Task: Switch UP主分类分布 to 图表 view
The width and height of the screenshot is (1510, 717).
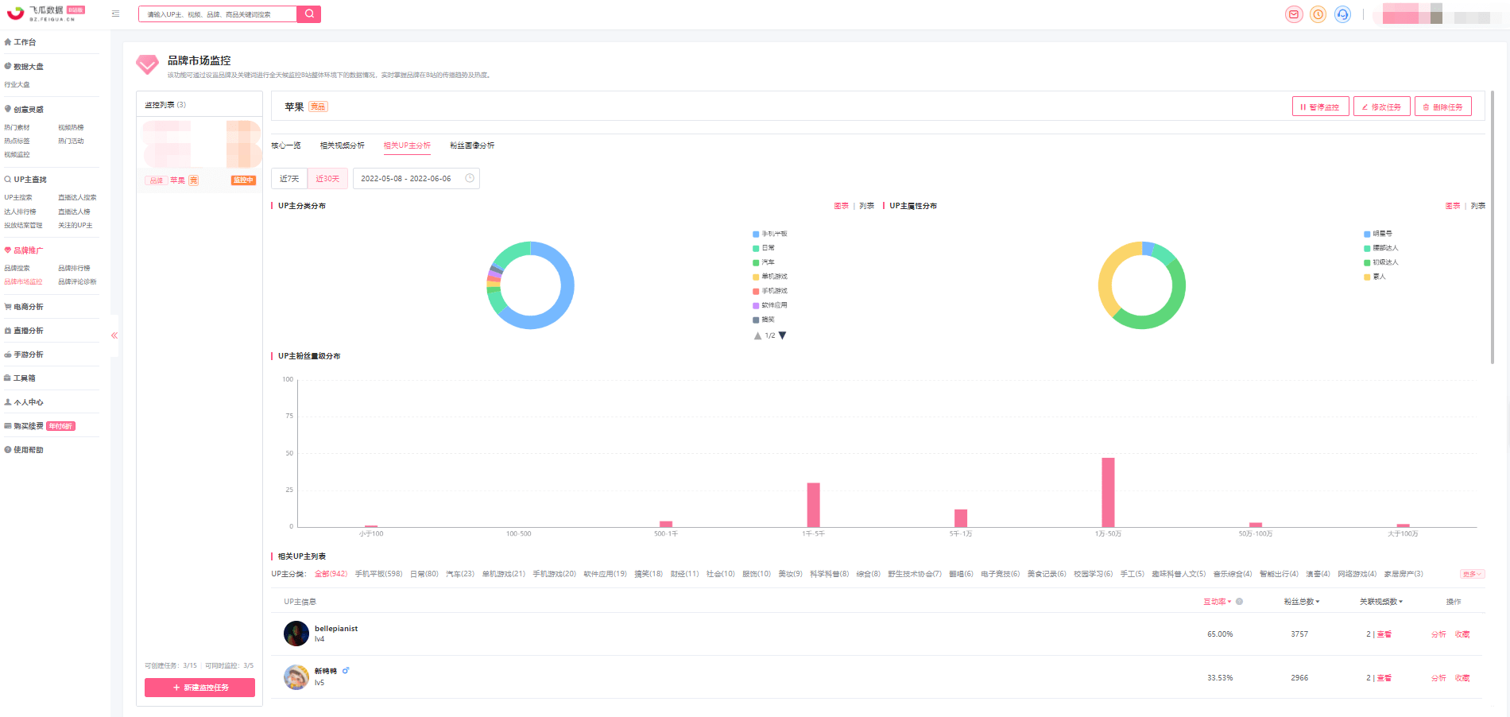Action: pos(841,205)
